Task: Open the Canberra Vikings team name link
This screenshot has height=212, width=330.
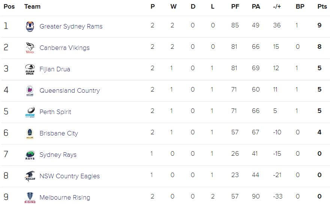Action: [64, 48]
